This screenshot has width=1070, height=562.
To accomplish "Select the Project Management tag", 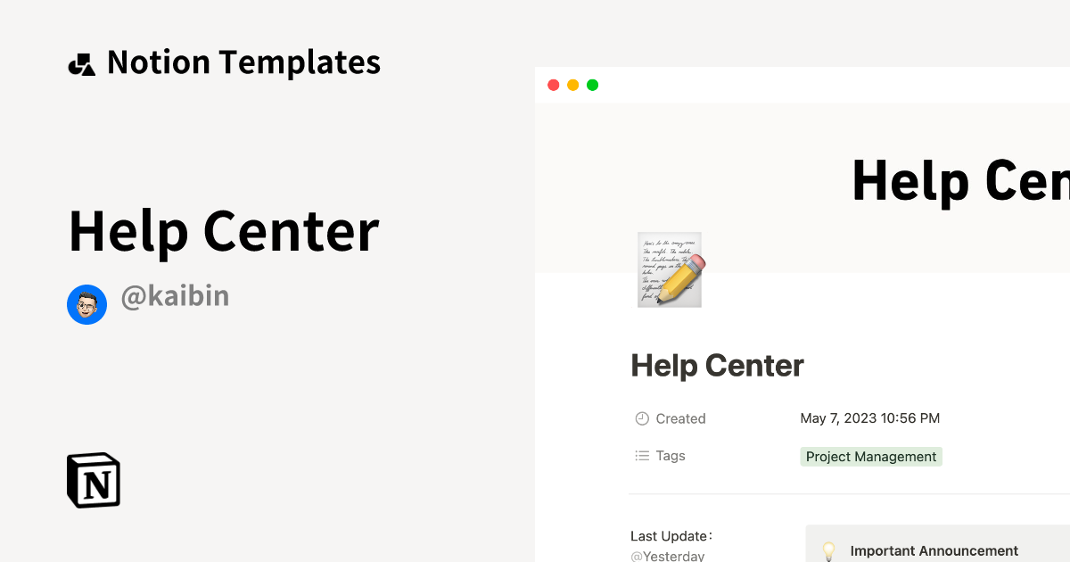I will (870, 457).
